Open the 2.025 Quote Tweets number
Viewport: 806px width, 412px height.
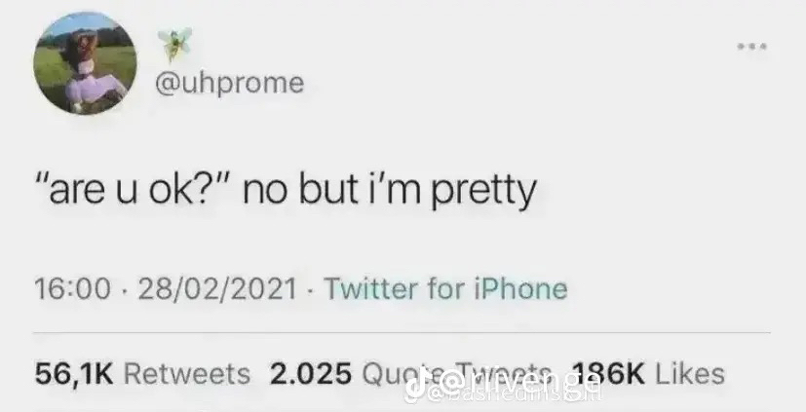(x=311, y=373)
